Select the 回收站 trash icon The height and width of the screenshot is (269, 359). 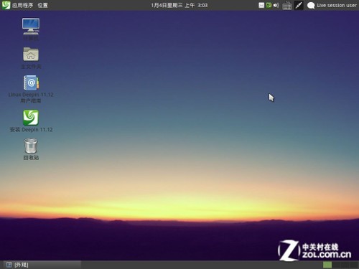[31, 148]
